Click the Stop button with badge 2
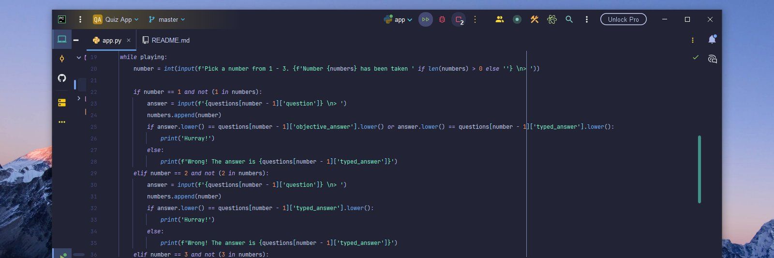This screenshot has width=774, height=258. [459, 19]
